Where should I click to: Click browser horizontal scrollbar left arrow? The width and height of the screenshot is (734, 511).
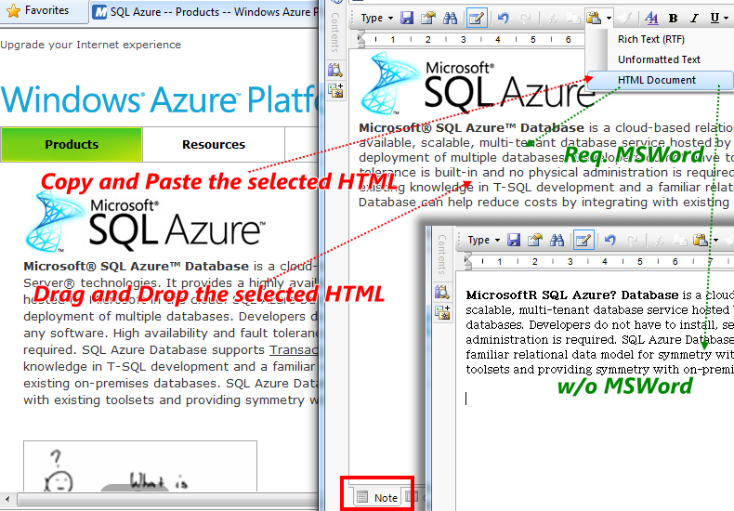pyautogui.click(x=7, y=498)
